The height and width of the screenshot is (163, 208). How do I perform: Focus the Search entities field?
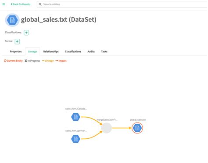point(124,4)
